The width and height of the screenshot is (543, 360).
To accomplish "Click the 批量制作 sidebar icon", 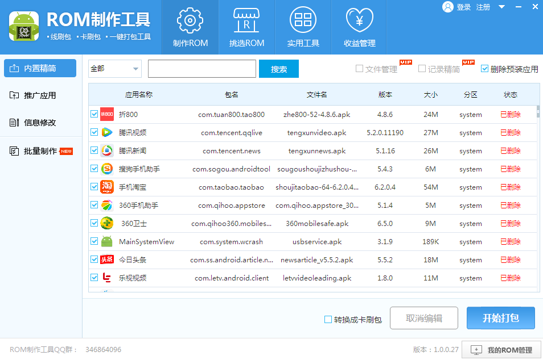I will pos(14,151).
